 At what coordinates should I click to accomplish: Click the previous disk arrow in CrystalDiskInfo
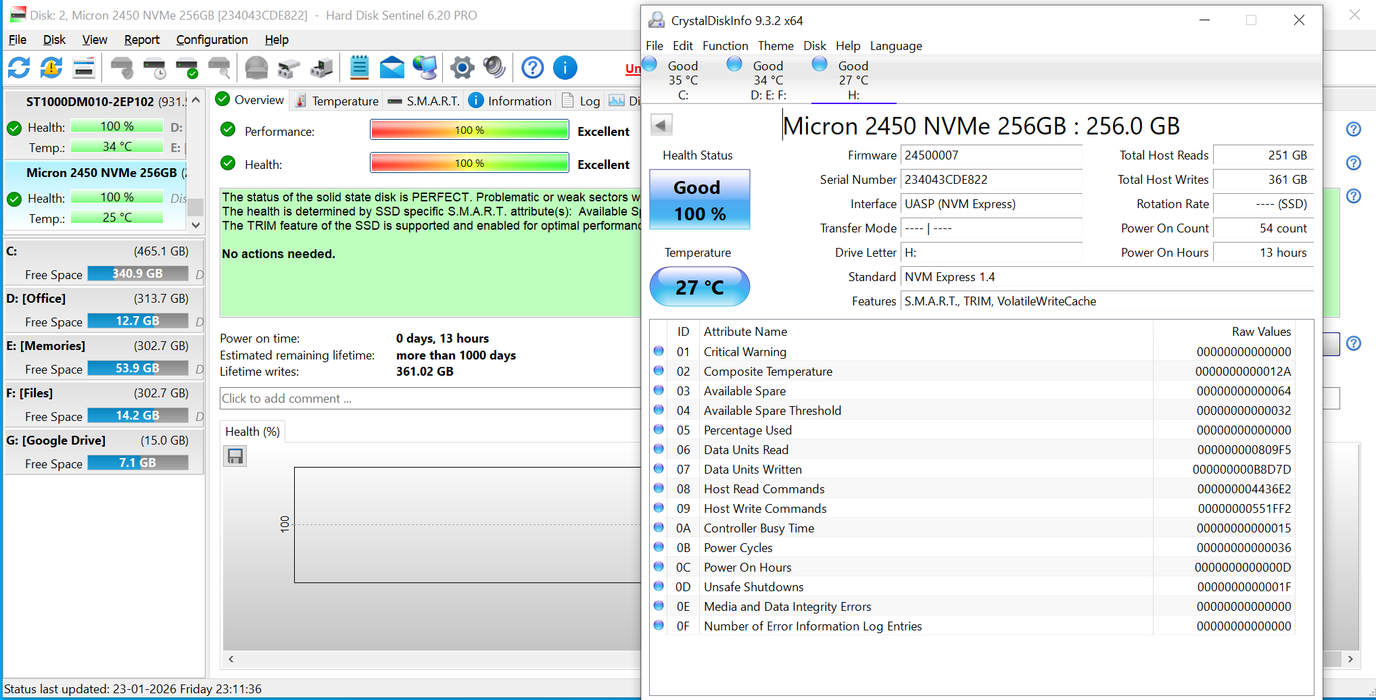(661, 125)
